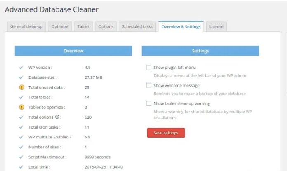Click the Advanced Database Cleaner page title
The height and width of the screenshot is (171, 287).
[52, 9]
